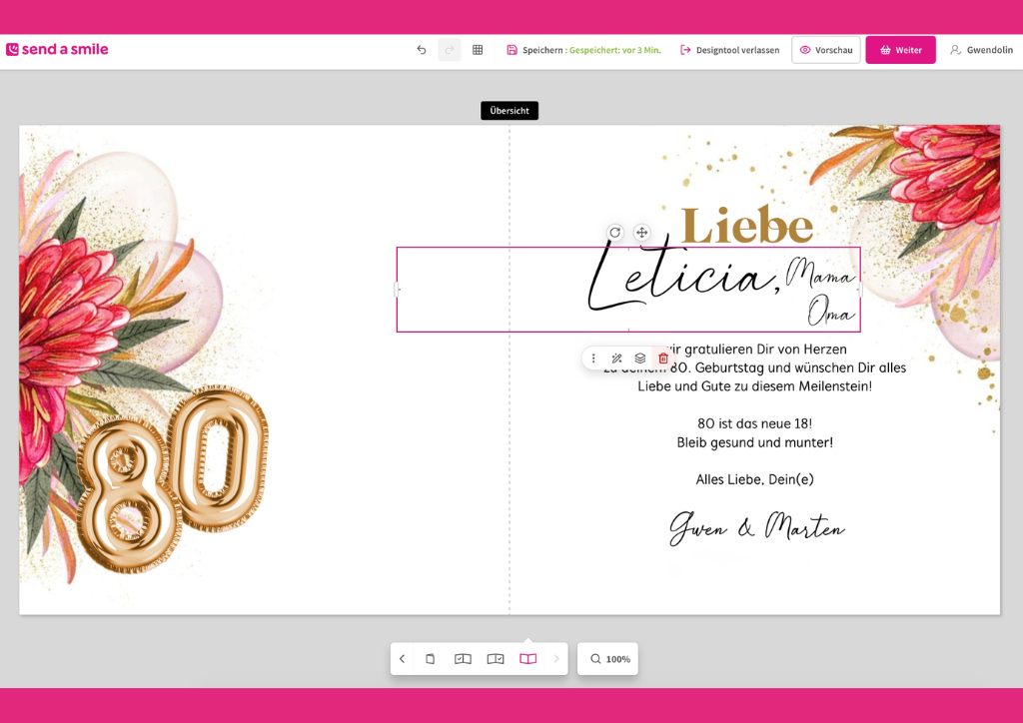
Task: Select the left inside page view
Action: 463,658
